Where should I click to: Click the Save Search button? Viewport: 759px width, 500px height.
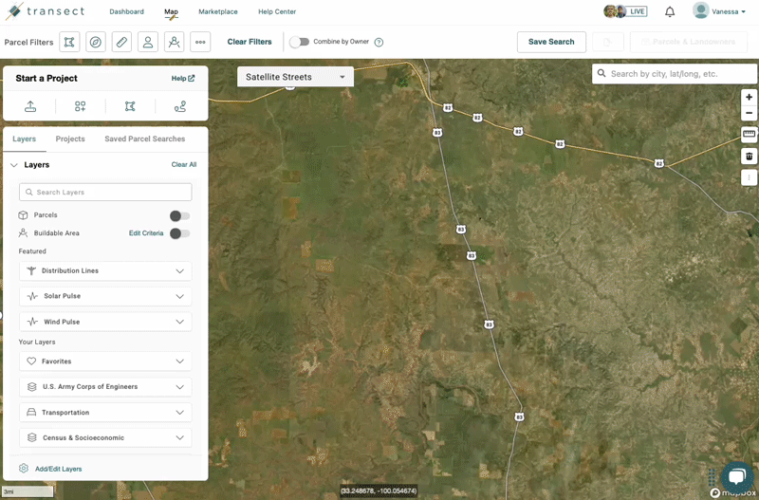tap(551, 42)
